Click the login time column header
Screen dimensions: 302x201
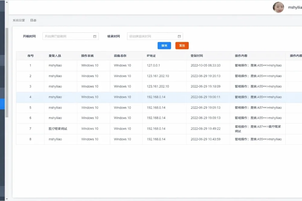tap(197, 56)
